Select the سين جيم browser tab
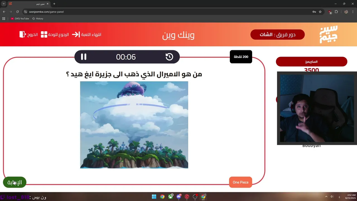This screenshot has width=357, height=201. 29,4
